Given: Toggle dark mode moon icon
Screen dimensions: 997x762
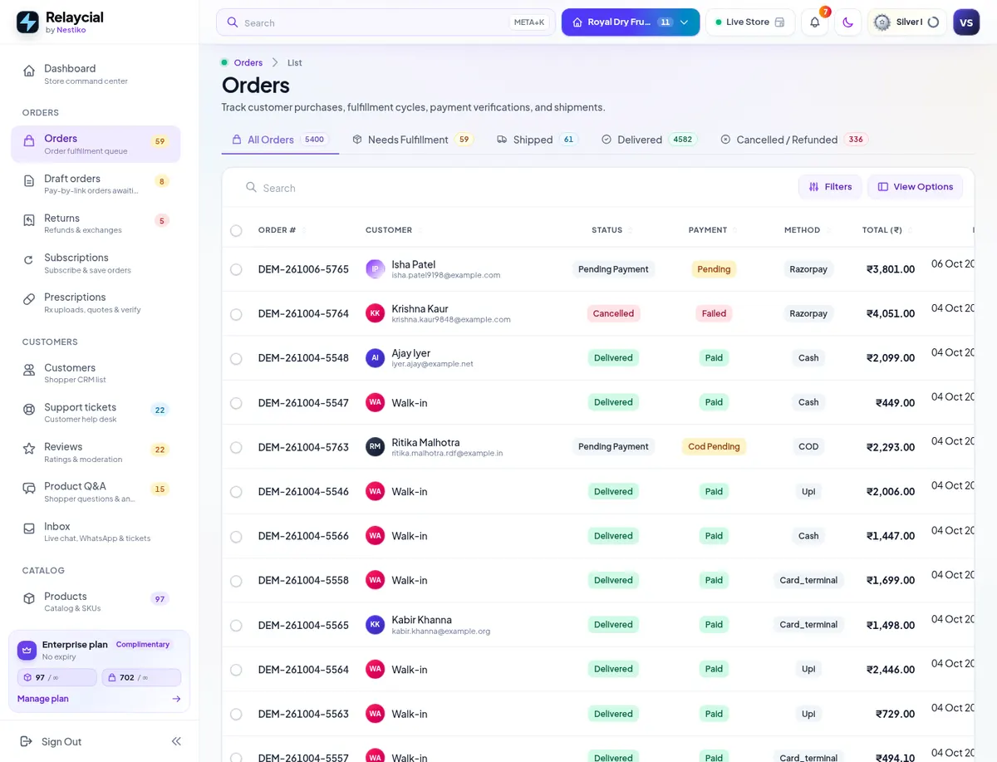Looking at the screenshot, I should pyautogui.click(x=847, y=22).
